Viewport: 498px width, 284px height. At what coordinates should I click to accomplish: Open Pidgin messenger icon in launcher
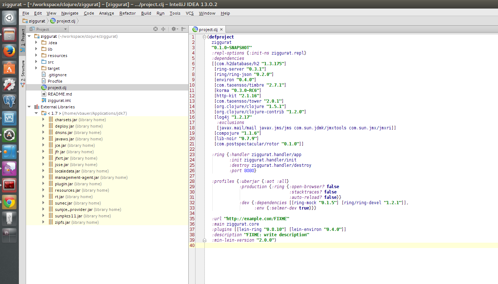pos(9,169)
